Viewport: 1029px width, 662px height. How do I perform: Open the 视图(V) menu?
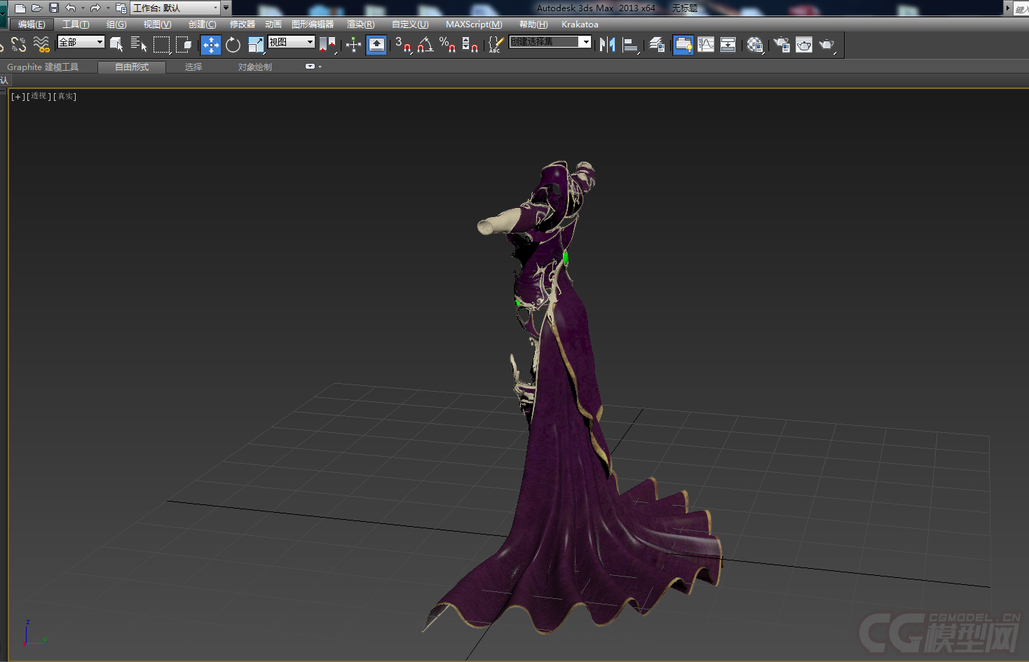pyautogui.click(x=157, y=25)
